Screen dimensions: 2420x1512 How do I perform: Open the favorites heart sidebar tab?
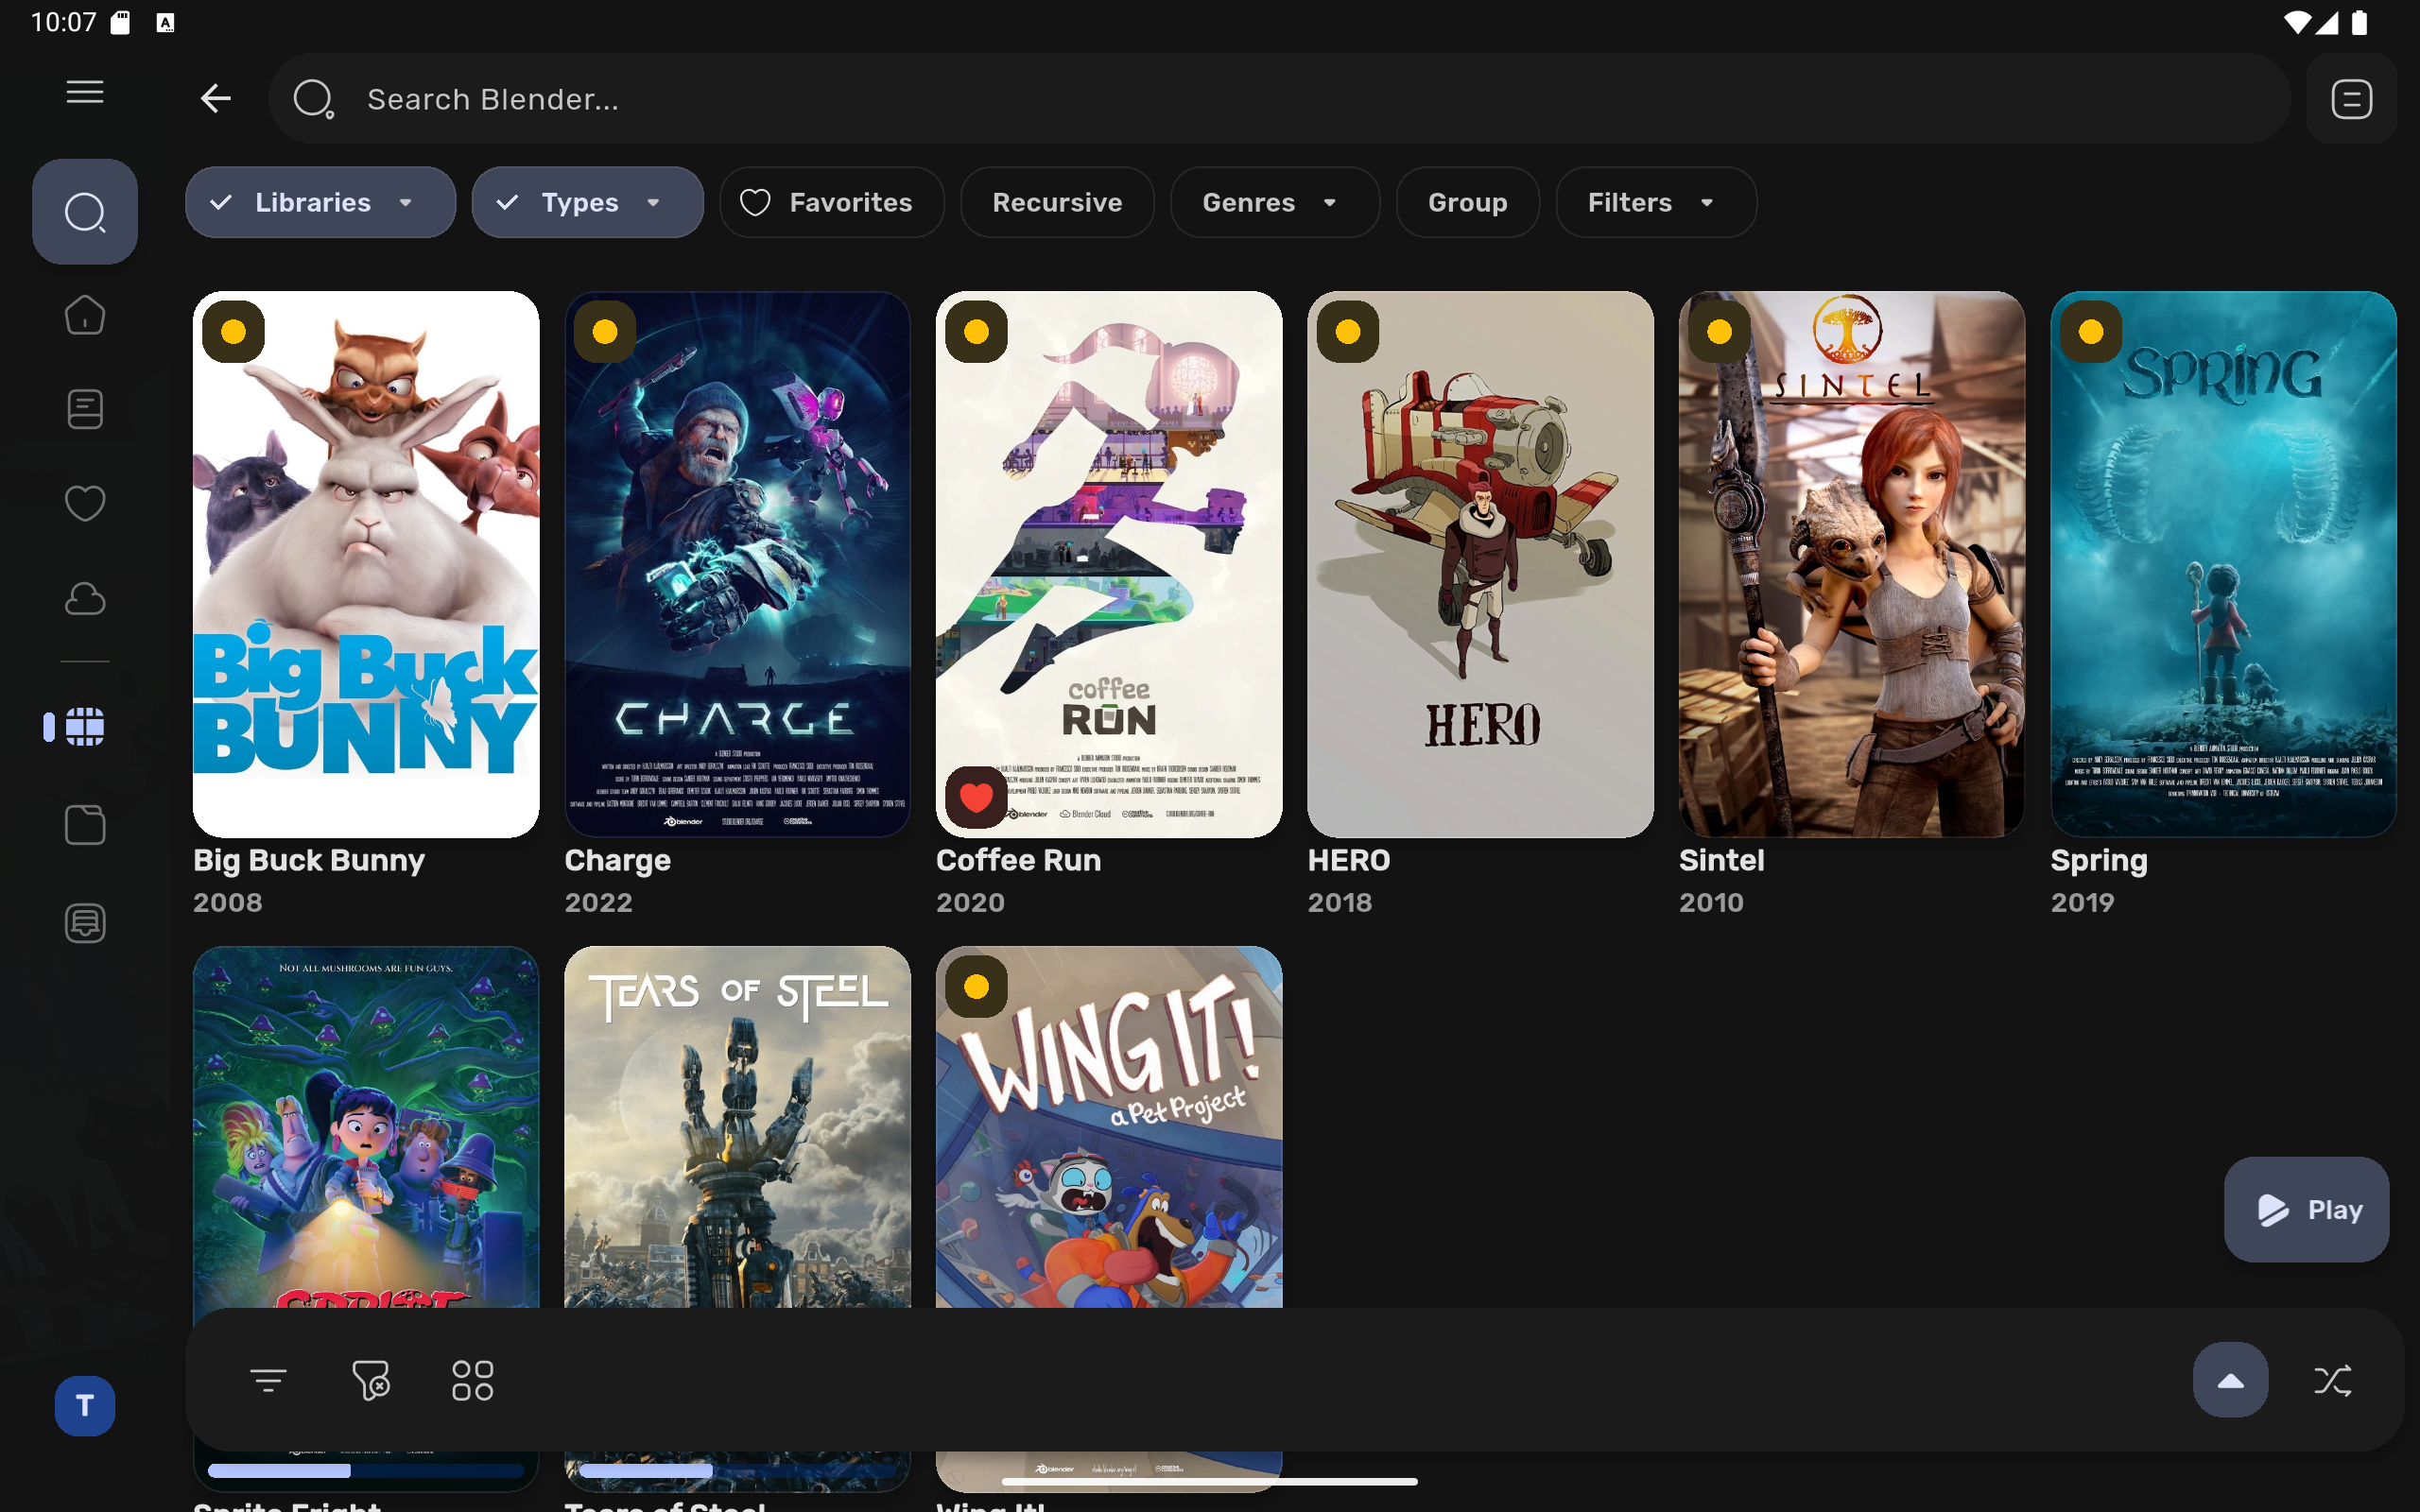[x=85, y=503]
